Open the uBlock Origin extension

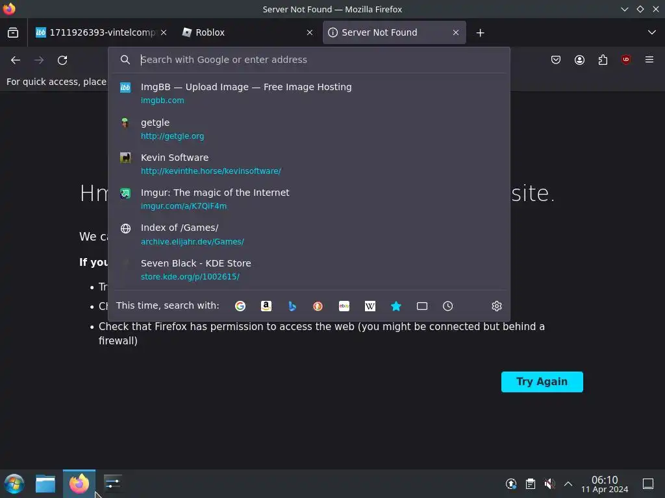(626, 60)
